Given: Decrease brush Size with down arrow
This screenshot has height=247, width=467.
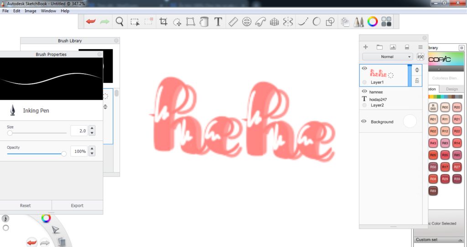Looking at the screenshot, I should coord(92,133).
